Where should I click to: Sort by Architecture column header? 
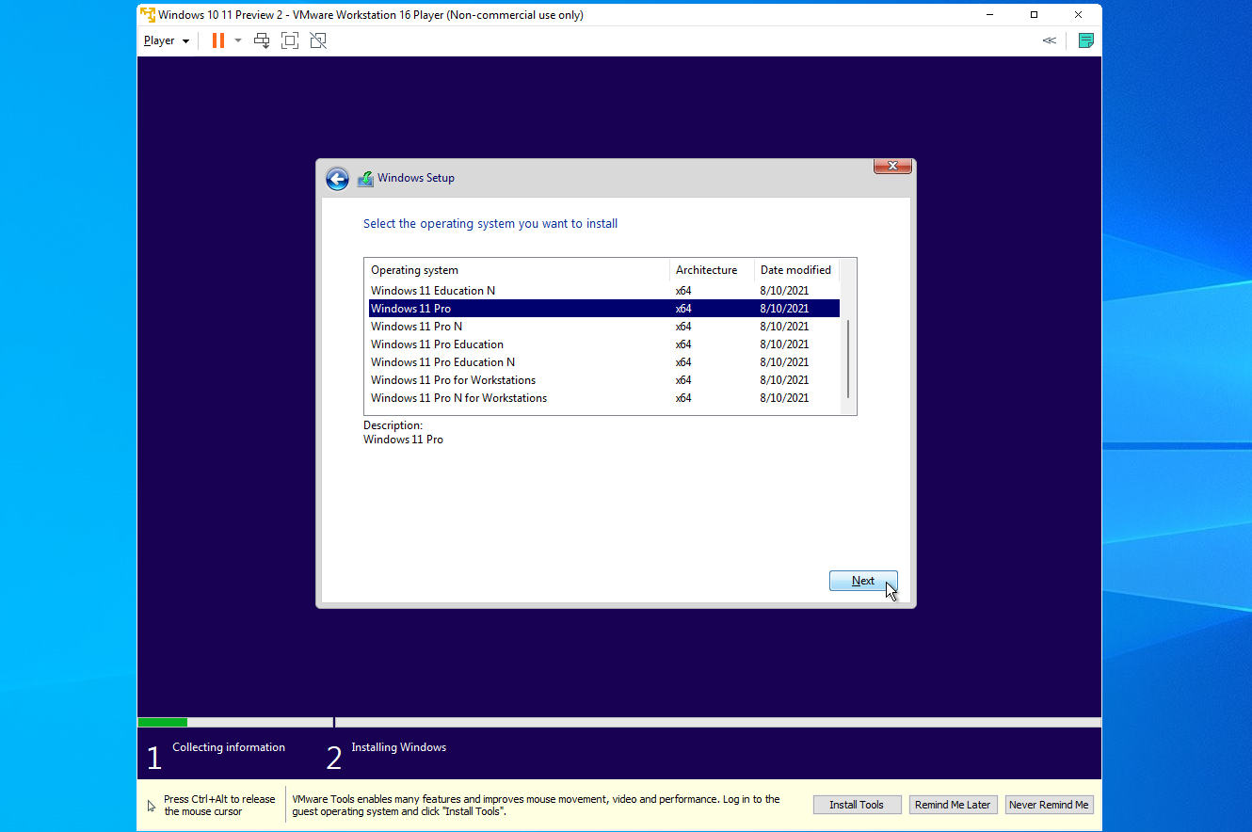[x=712, y=270]
